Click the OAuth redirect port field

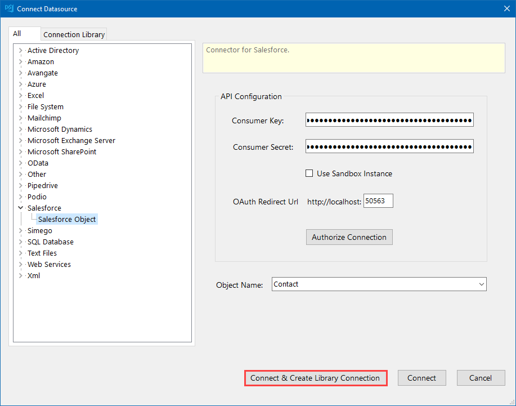click(378, 201)
